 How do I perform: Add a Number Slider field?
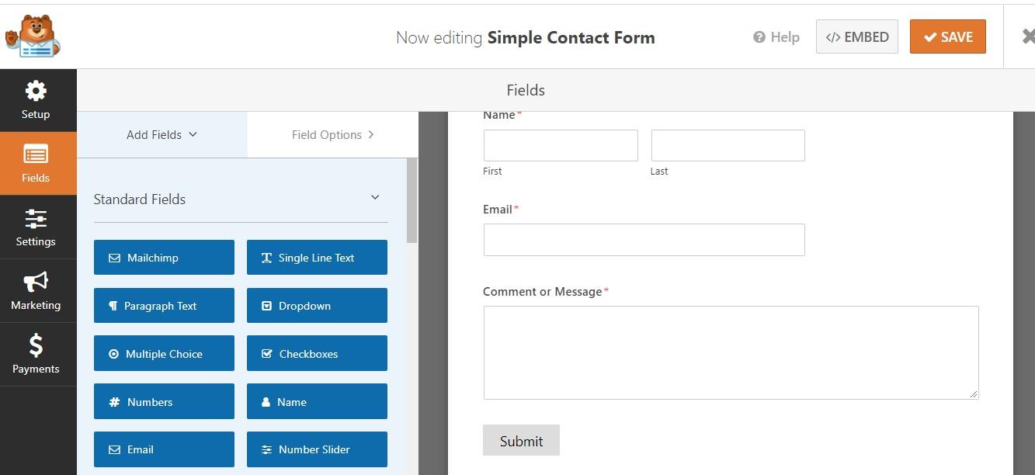317,449
